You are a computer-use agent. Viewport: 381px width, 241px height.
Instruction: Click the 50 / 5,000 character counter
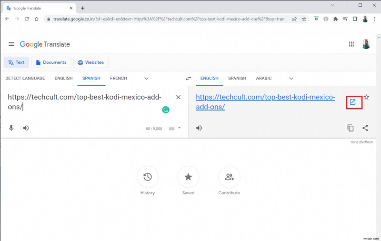154,129
